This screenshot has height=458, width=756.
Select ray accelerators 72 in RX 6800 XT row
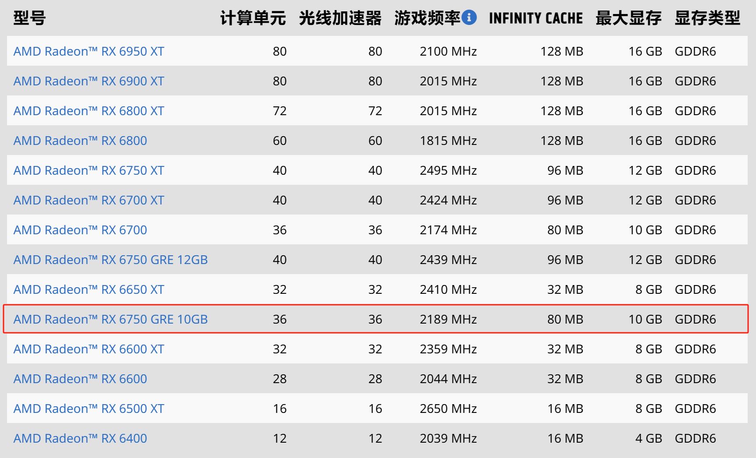[375, 111]
